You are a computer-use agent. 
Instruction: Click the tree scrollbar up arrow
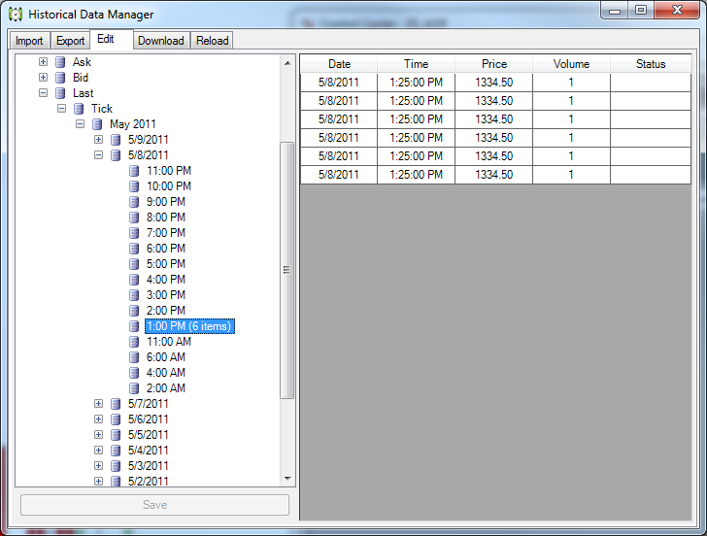287,63
